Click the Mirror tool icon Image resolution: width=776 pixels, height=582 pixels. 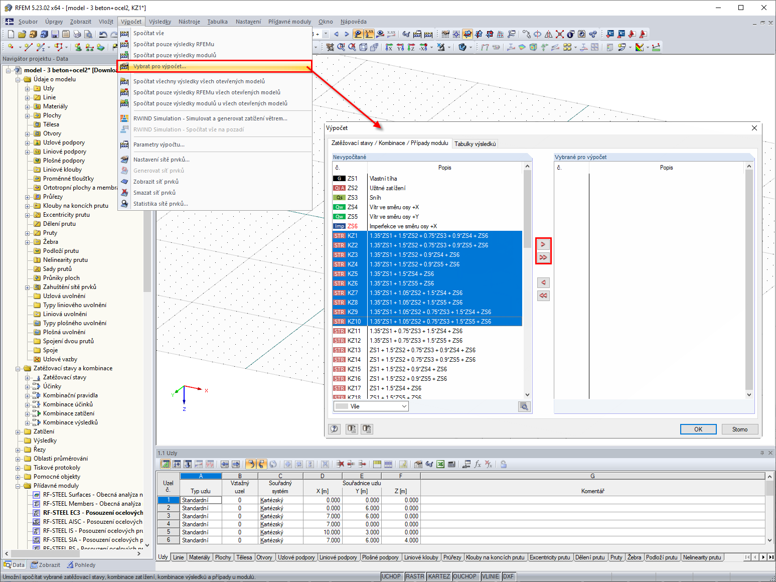click(x=548, y=34)
